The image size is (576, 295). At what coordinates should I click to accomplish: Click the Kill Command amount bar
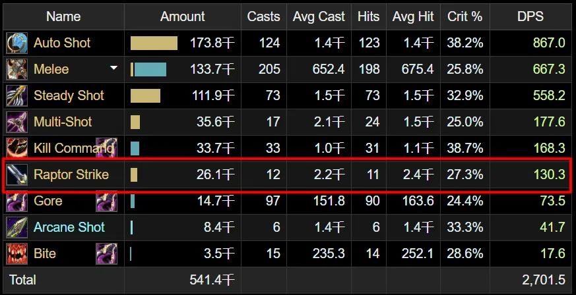[x=135, y=148]
